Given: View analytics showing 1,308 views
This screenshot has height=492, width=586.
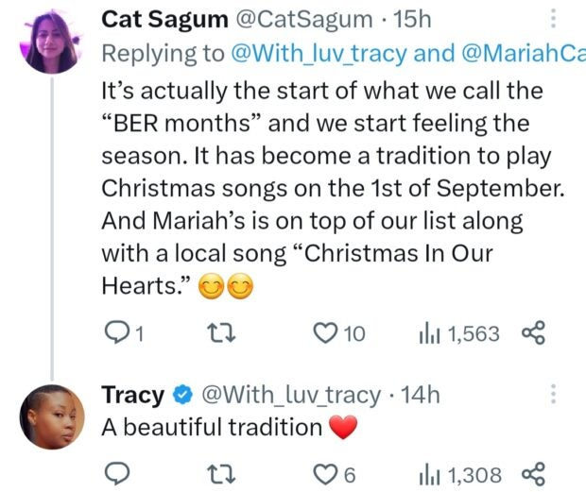Looking at the screenshot, I should coord(459,474).
